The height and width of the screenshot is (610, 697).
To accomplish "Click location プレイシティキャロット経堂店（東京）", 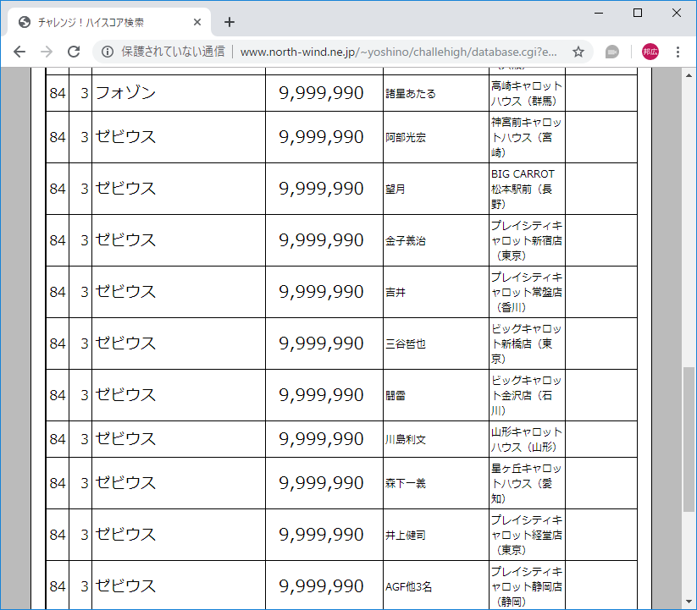I will pyautogui.click(x=527, y=535).
